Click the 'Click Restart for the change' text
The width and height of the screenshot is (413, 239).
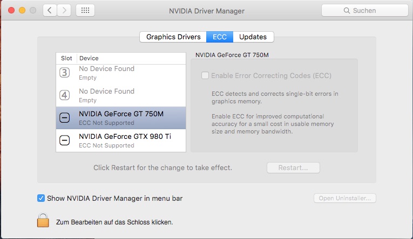pos(163,167)
